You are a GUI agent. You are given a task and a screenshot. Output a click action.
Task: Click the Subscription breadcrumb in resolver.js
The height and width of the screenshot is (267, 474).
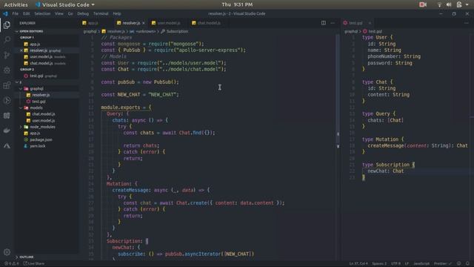[x=175, y=31]
